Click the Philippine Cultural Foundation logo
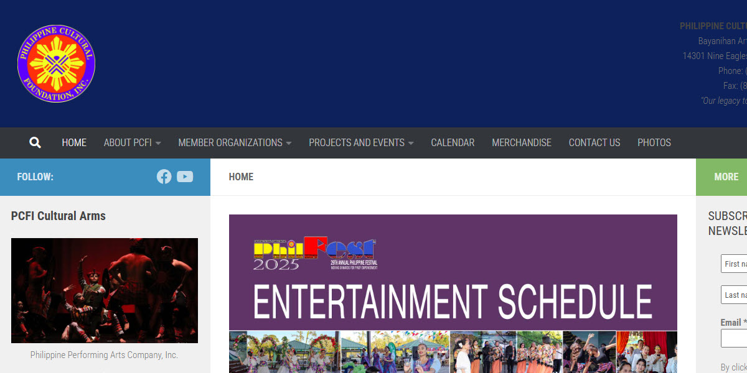 coord(56,63)
